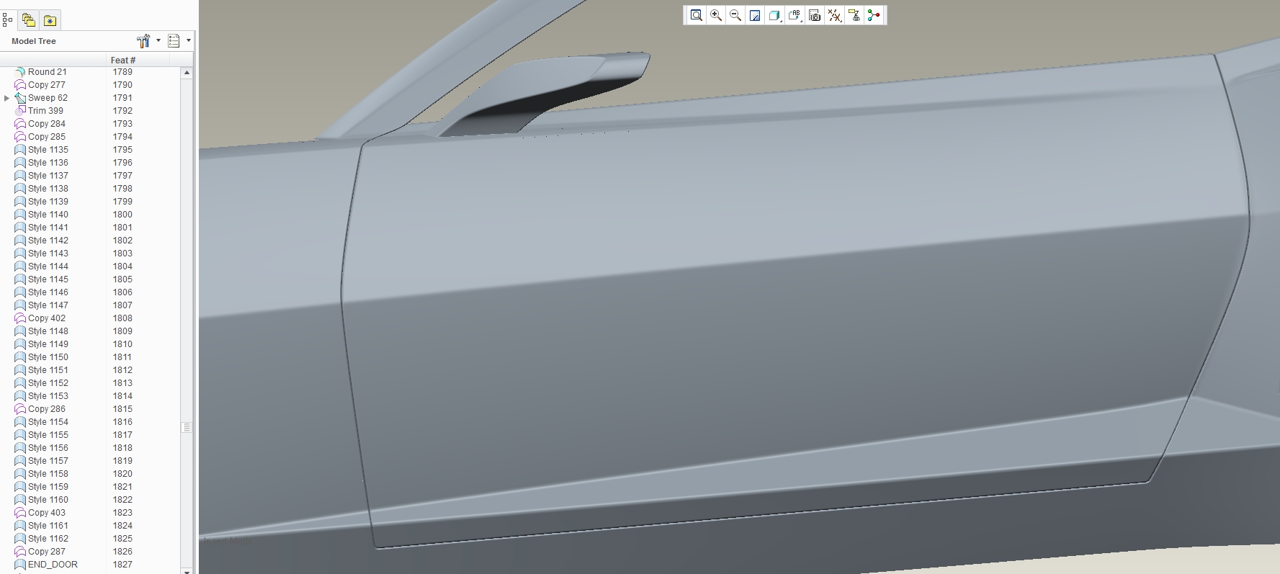This screenshot has width=1280, height=574.
Task: Select the Style 1150 feature
Action: tap(48, 357)
